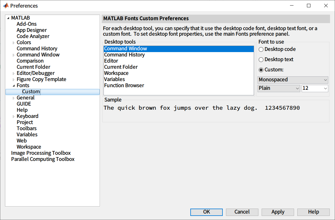Expand the Keyboard tree node arrow
The image size is (335, 220).
[13, 116]
